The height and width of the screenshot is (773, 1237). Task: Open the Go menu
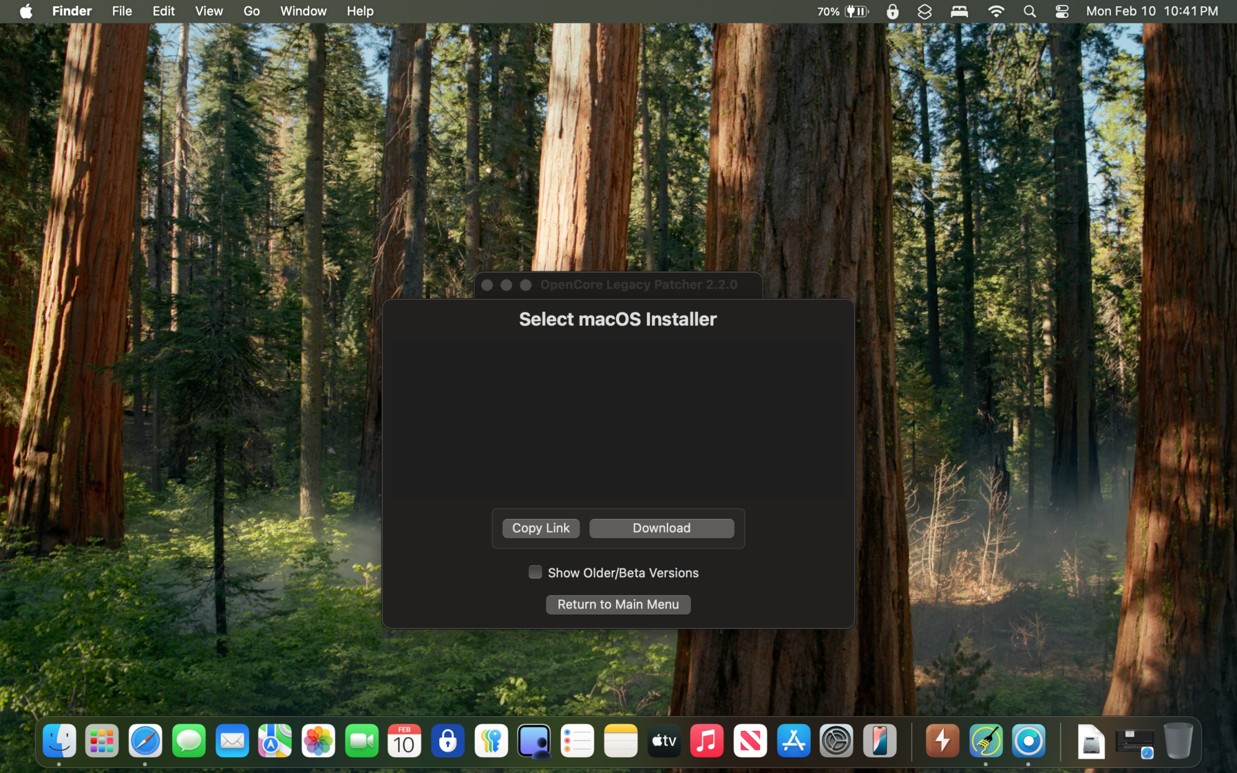pos(251,11)
